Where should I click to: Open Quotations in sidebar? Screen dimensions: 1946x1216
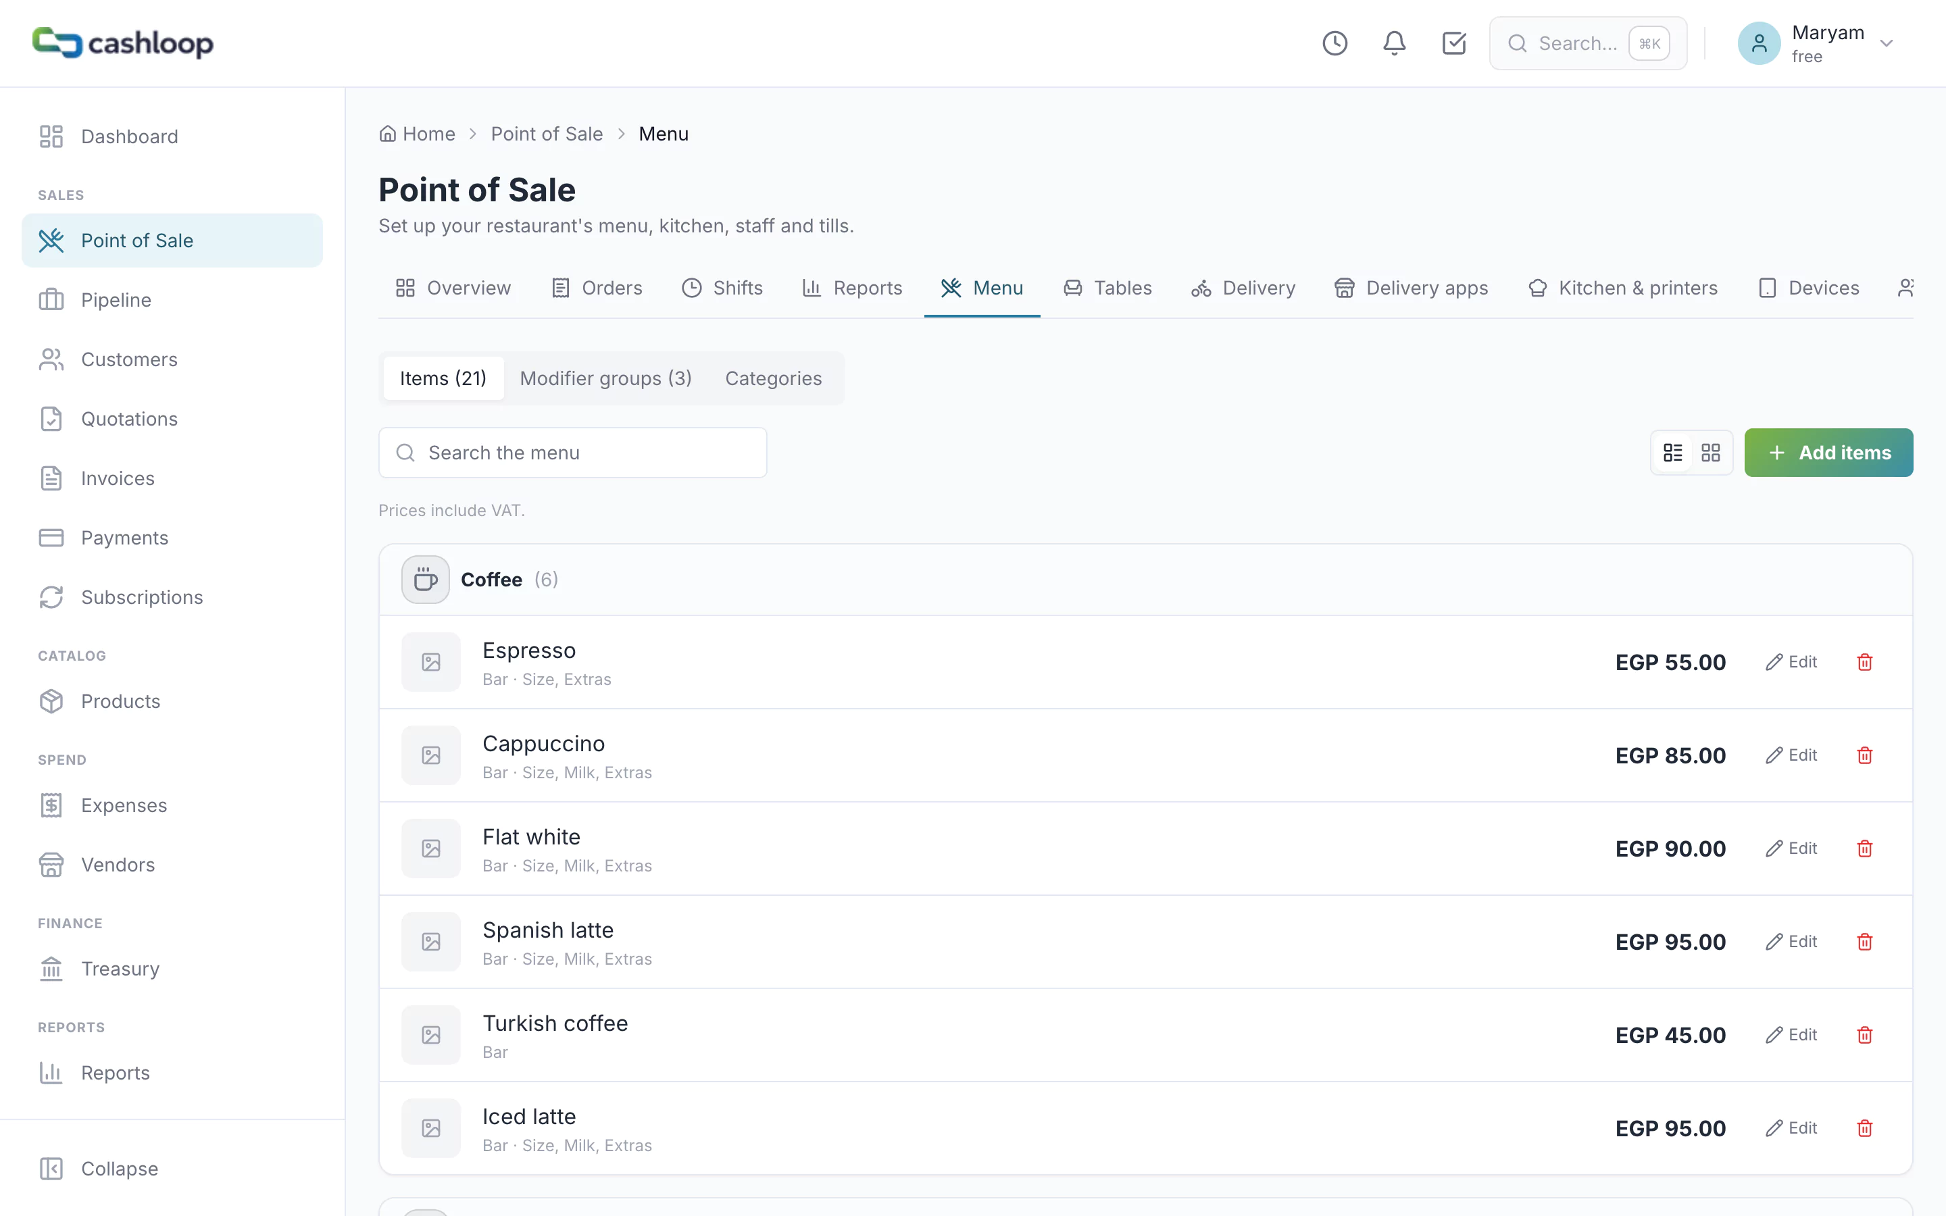tap(172, 419)
